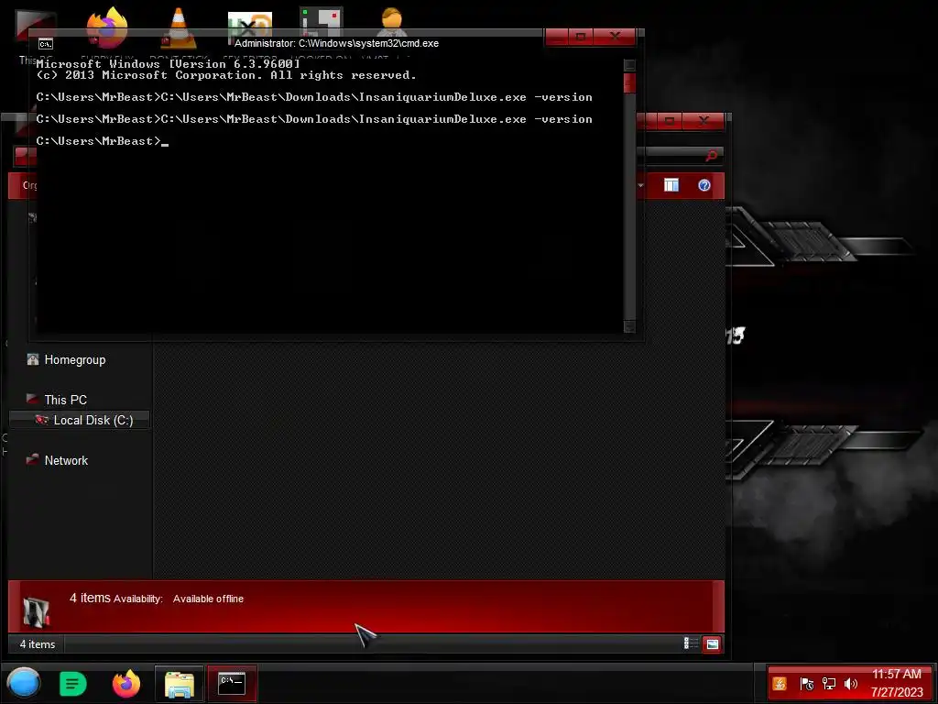Click the Command Prompt taskbar button

[x=232, y=684]
